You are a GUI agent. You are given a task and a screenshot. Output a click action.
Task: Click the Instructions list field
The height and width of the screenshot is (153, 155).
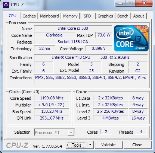[x=91, y=80]
